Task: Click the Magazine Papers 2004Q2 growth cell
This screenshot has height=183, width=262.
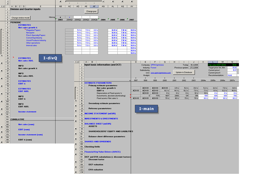Action: point(78,30)
